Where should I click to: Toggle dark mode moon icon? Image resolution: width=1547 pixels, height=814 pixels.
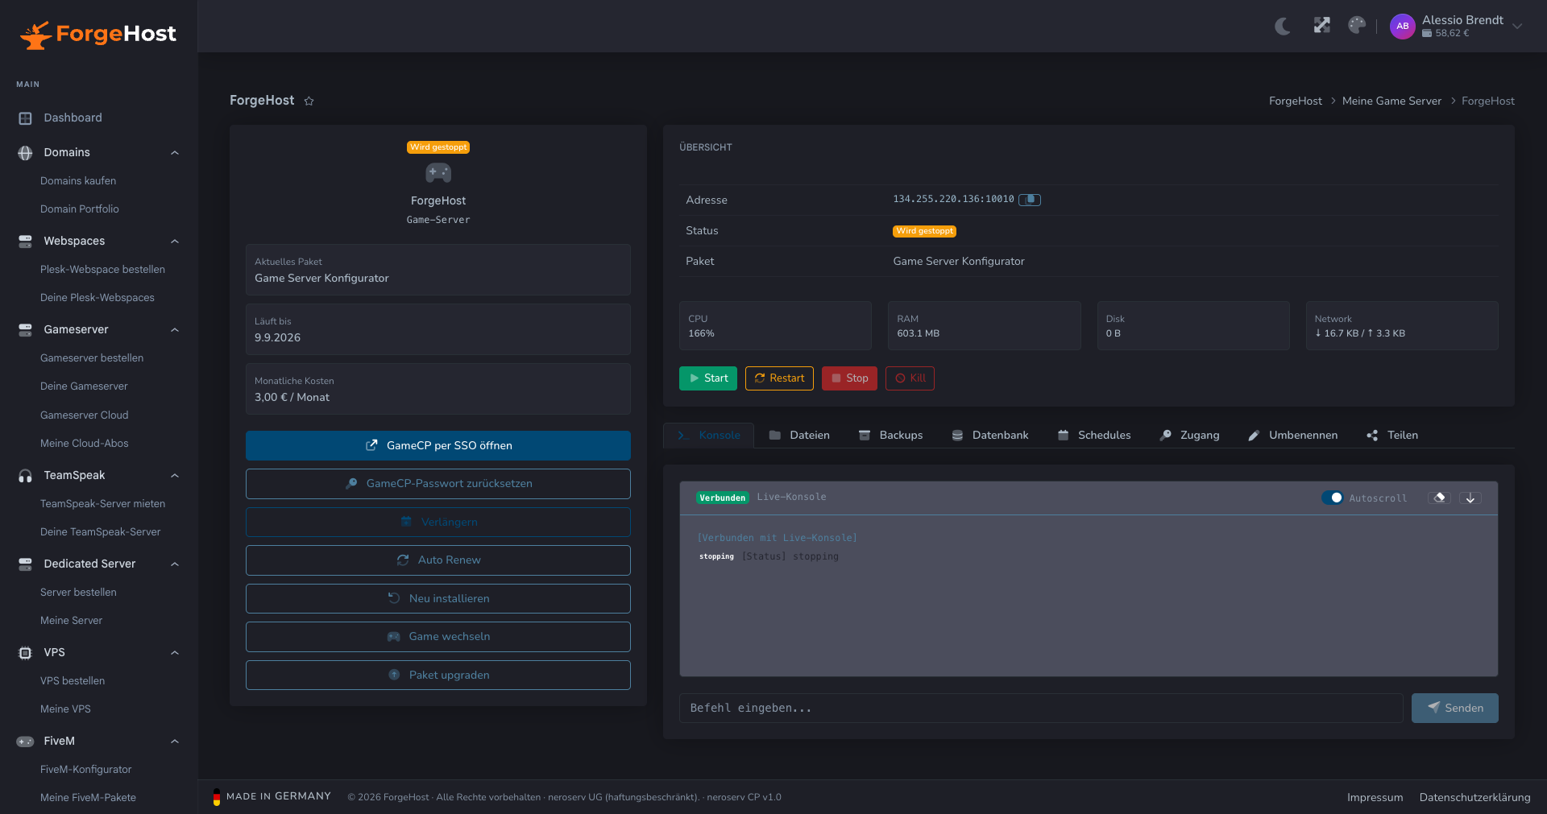tap(1283, 27)
